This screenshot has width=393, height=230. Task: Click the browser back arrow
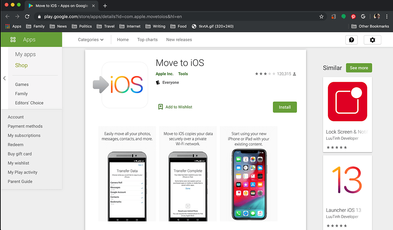(7, 16)
